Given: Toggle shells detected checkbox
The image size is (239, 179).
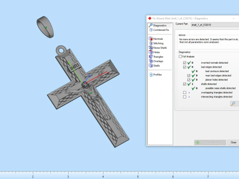Looking at the screenshot, I should click(185, 84).
